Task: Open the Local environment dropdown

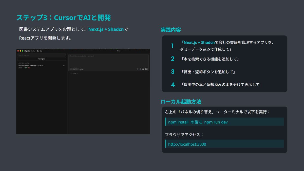Action: [74, 73]
